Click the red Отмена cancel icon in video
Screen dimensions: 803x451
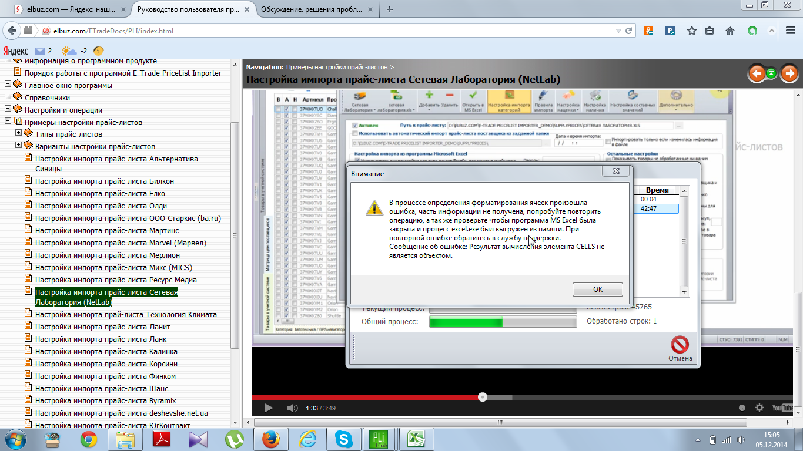pyautogui.click(x=680, y=345)
